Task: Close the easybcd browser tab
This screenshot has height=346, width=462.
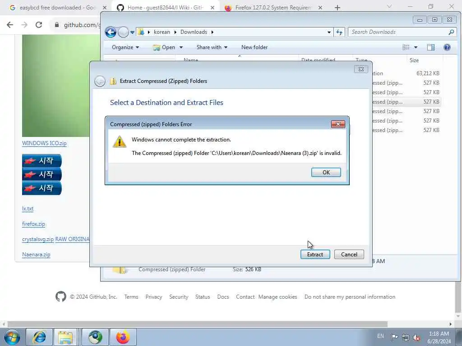Action: point(105,8)
